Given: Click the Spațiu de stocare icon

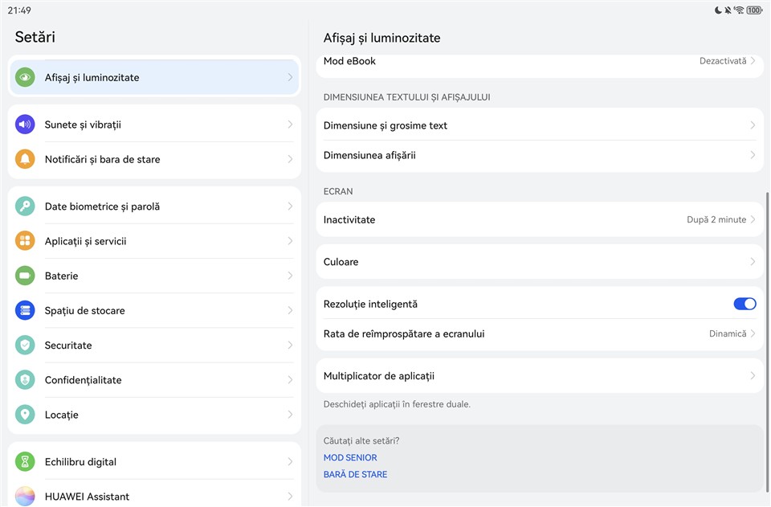Looking at the screenshot, I should point(25,310).
